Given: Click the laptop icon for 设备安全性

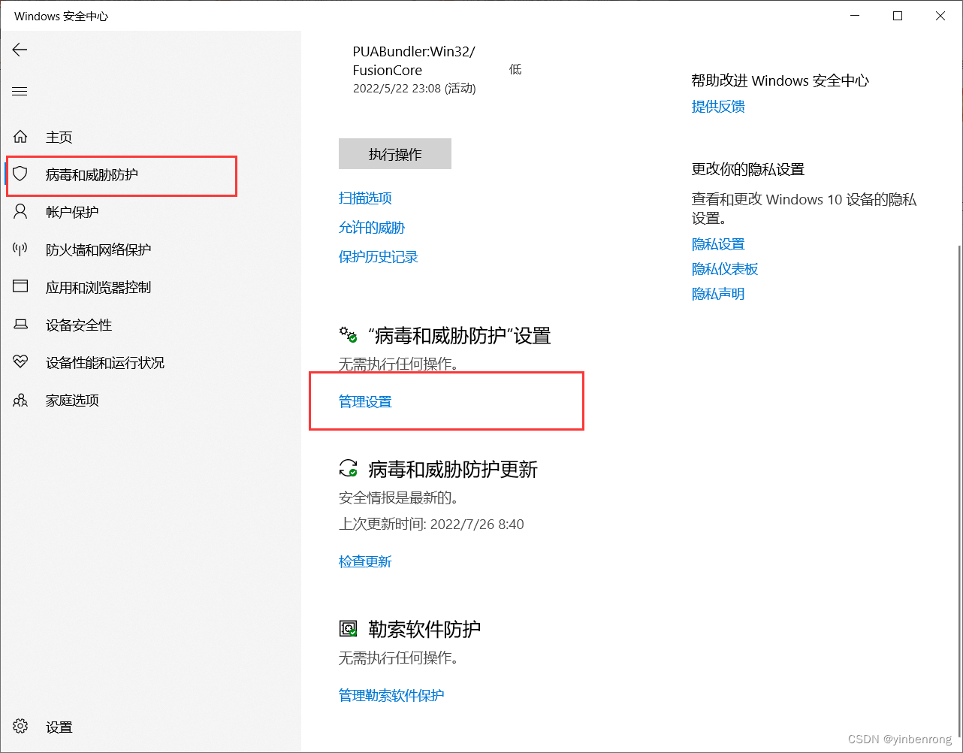Looking at the screenshot, I should coord(20,325).
